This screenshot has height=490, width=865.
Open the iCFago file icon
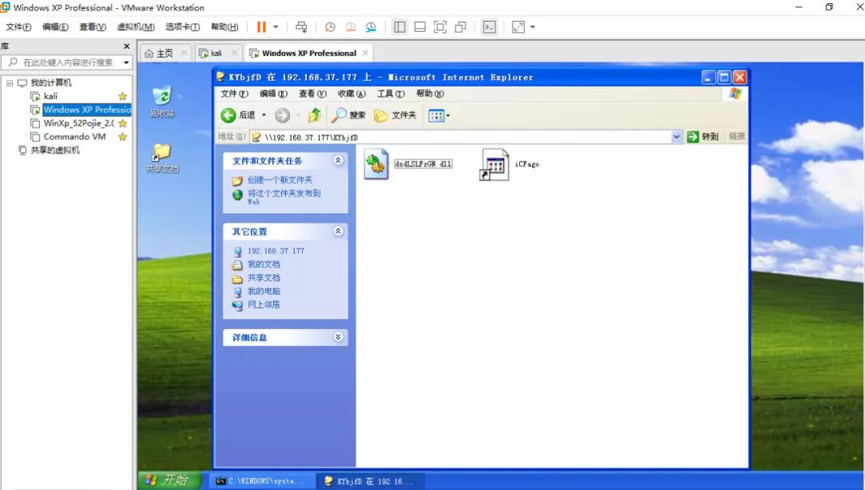click(x=494, y=163)
